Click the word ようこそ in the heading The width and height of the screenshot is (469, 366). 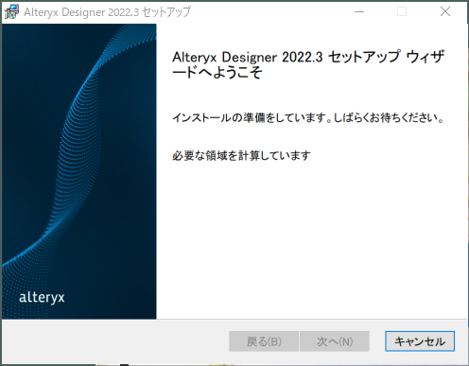[x=237, y=73]
